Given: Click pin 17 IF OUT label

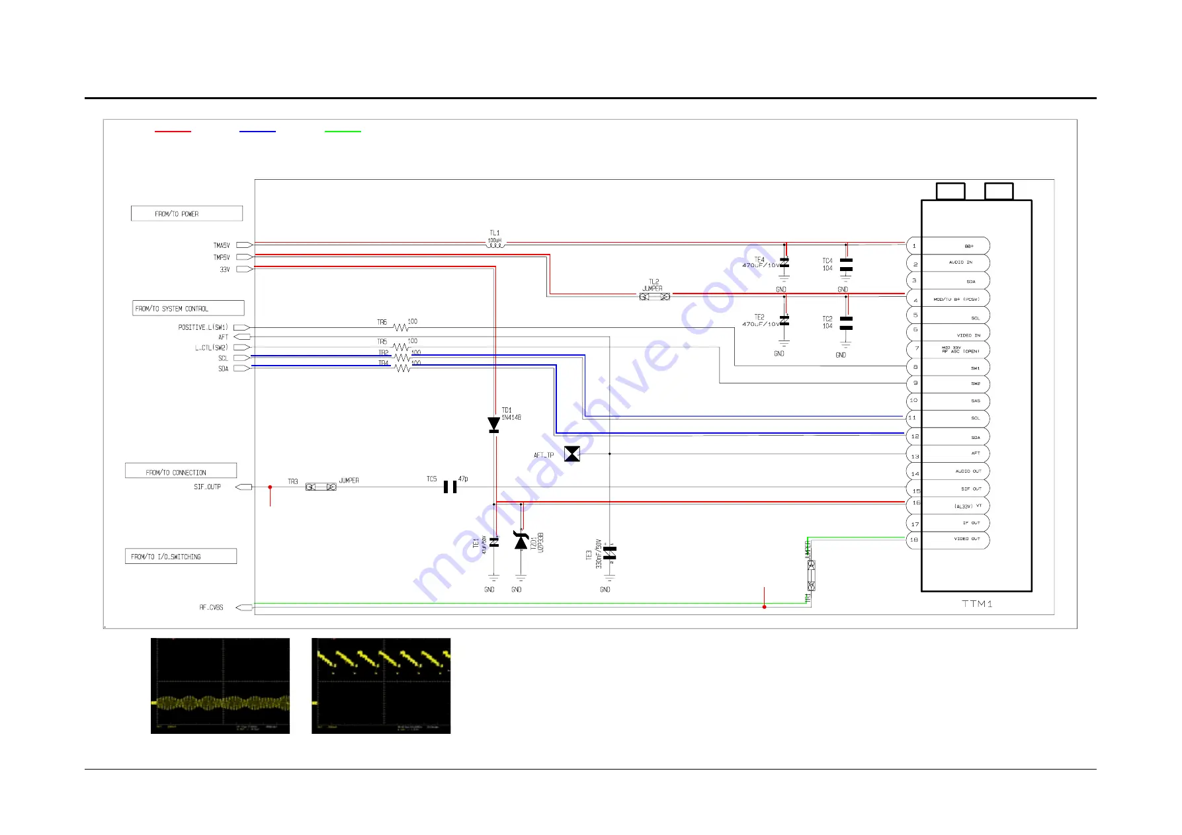Looking at the screenshot, I should [x=971, y=523].
